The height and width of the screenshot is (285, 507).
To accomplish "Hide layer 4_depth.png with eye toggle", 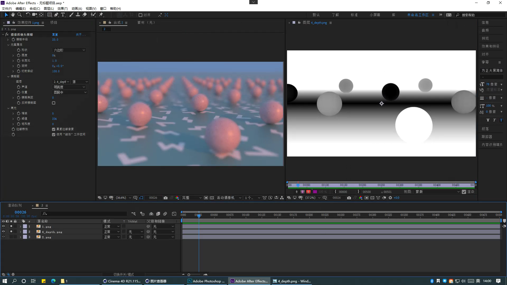I will [3, 232].
